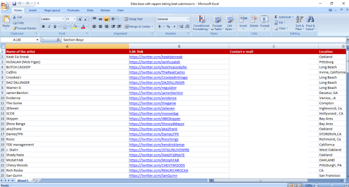This screenshot has width=349, height=187.
Task: Align text right
Action: click(x=106, y=27)
